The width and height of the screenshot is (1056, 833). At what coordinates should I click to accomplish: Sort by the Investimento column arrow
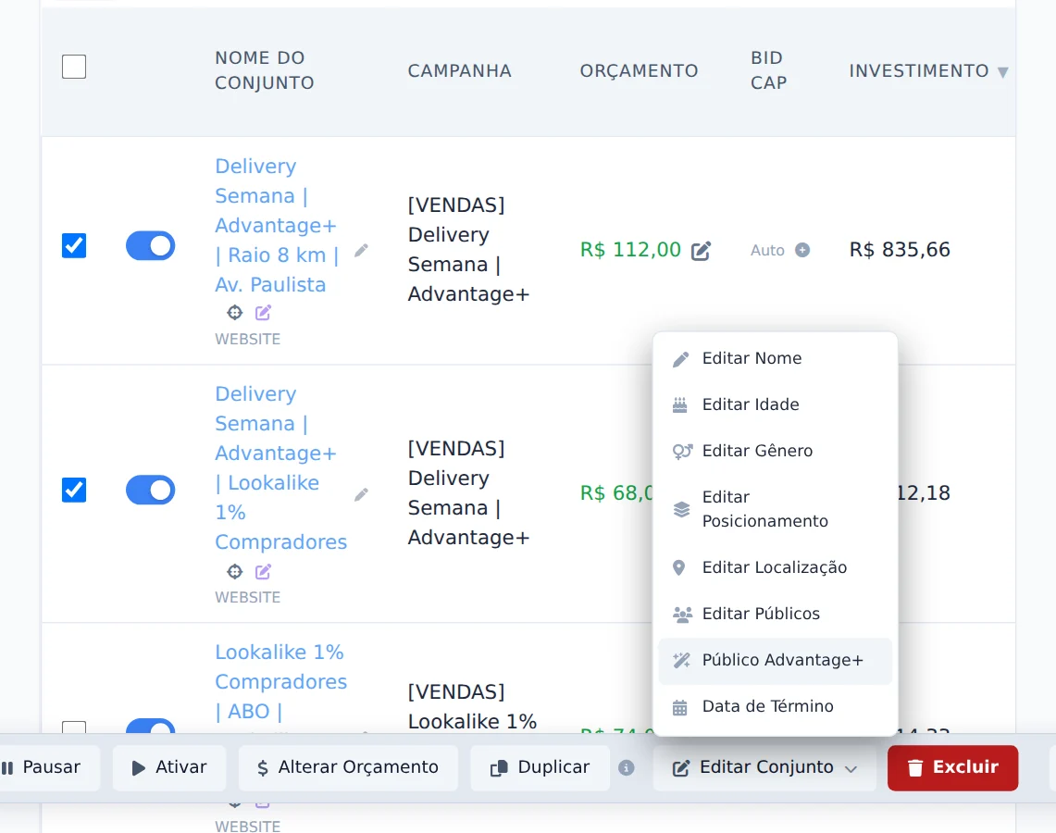click(1003, 72)
